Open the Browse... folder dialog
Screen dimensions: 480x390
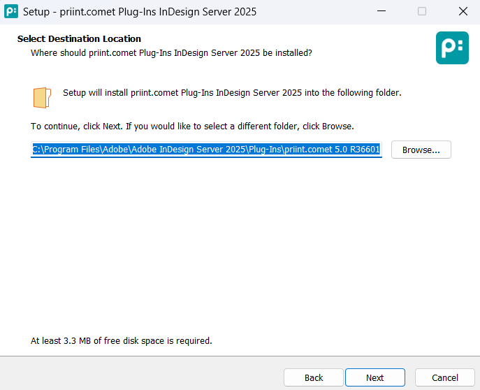(421, 150)
